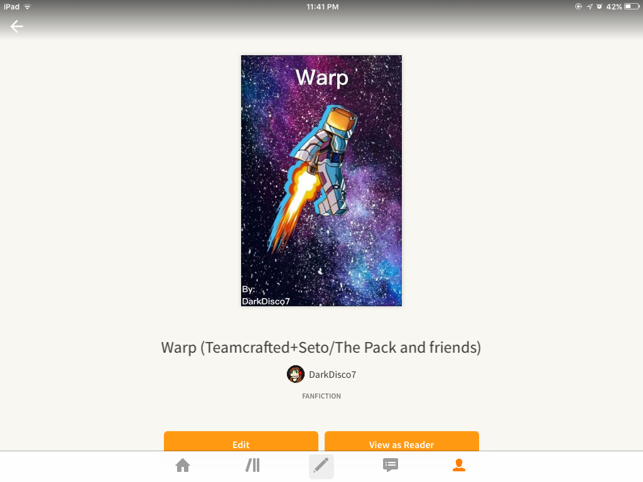
Task: Select the FANFICTION category label
Action: 321,396
